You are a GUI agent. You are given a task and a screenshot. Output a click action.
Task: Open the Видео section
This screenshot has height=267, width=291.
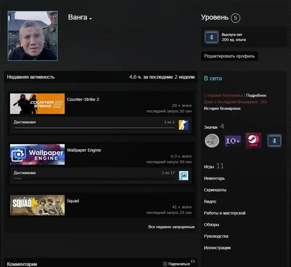(210, 201)
